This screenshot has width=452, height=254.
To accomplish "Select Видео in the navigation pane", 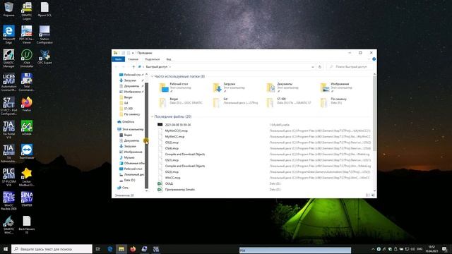I will pyautogui.click(x=128, y=135).
